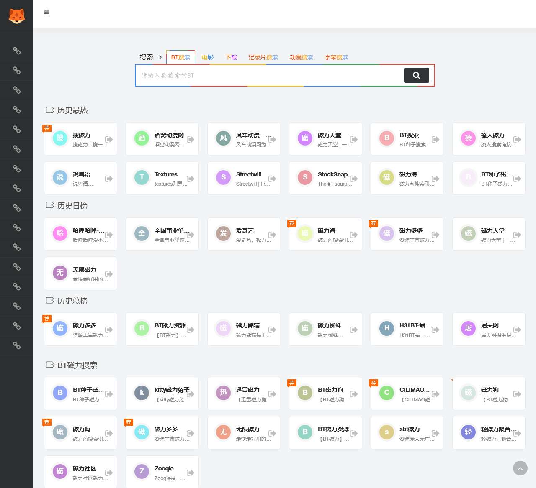Click the go arrow on kitty磁力兔子 card
The width and height of the screenshot is (536, 488).
point(191,394)
